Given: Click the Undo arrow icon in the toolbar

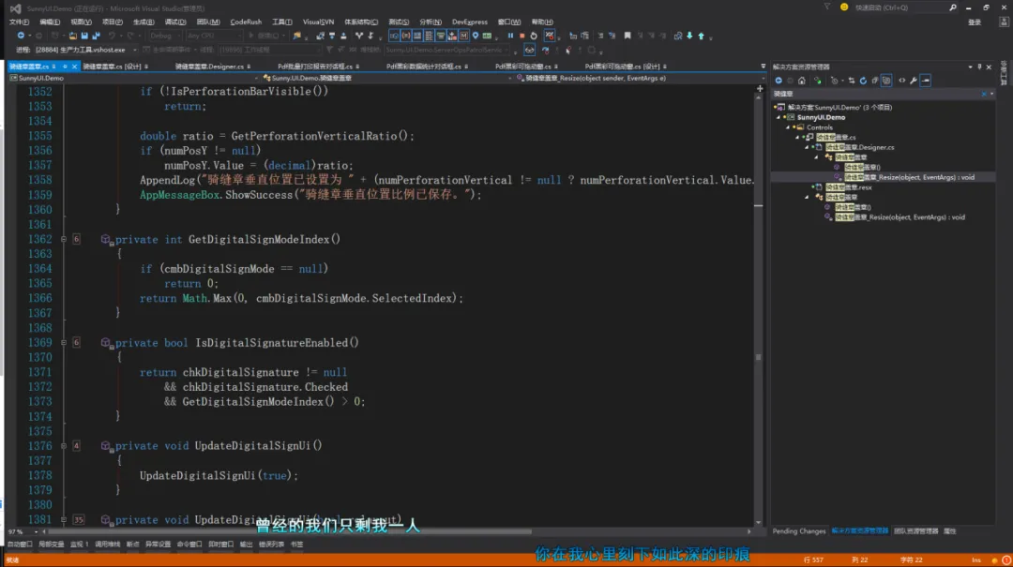Looking at the screenshot, I should 112,36.
